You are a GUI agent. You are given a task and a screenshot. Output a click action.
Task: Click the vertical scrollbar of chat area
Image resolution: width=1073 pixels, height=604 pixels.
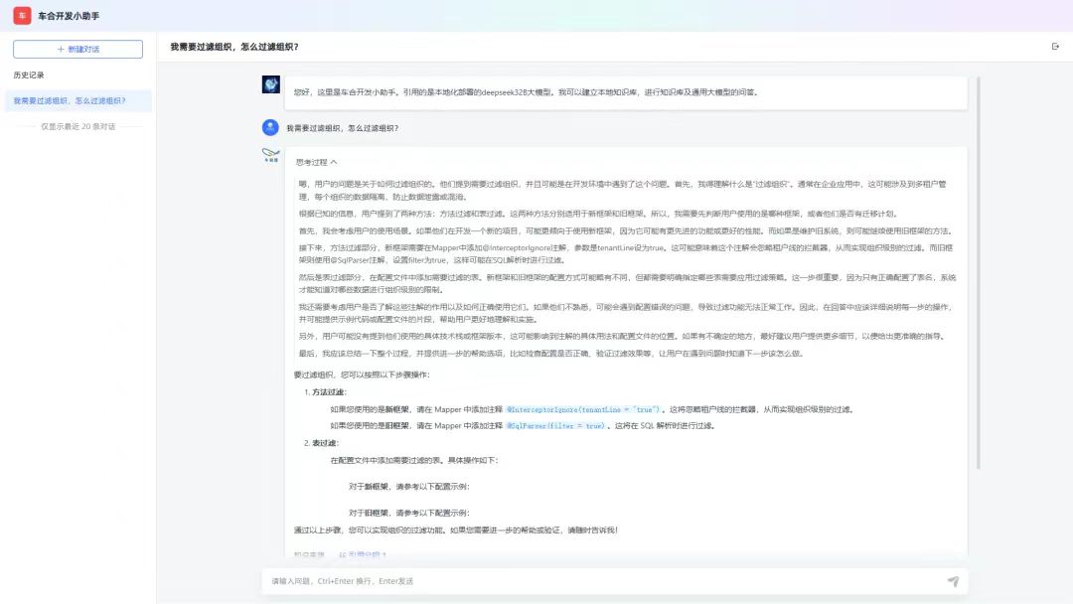[x=978, y=268]
